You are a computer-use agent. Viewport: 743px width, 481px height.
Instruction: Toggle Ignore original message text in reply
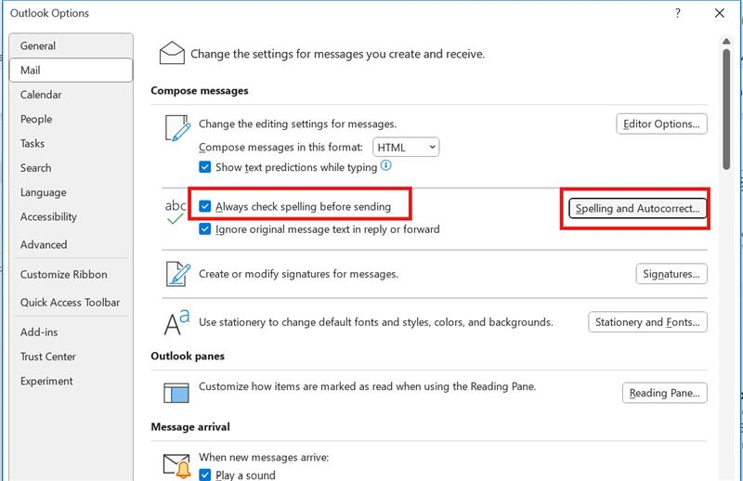click(x=204, y=228)
